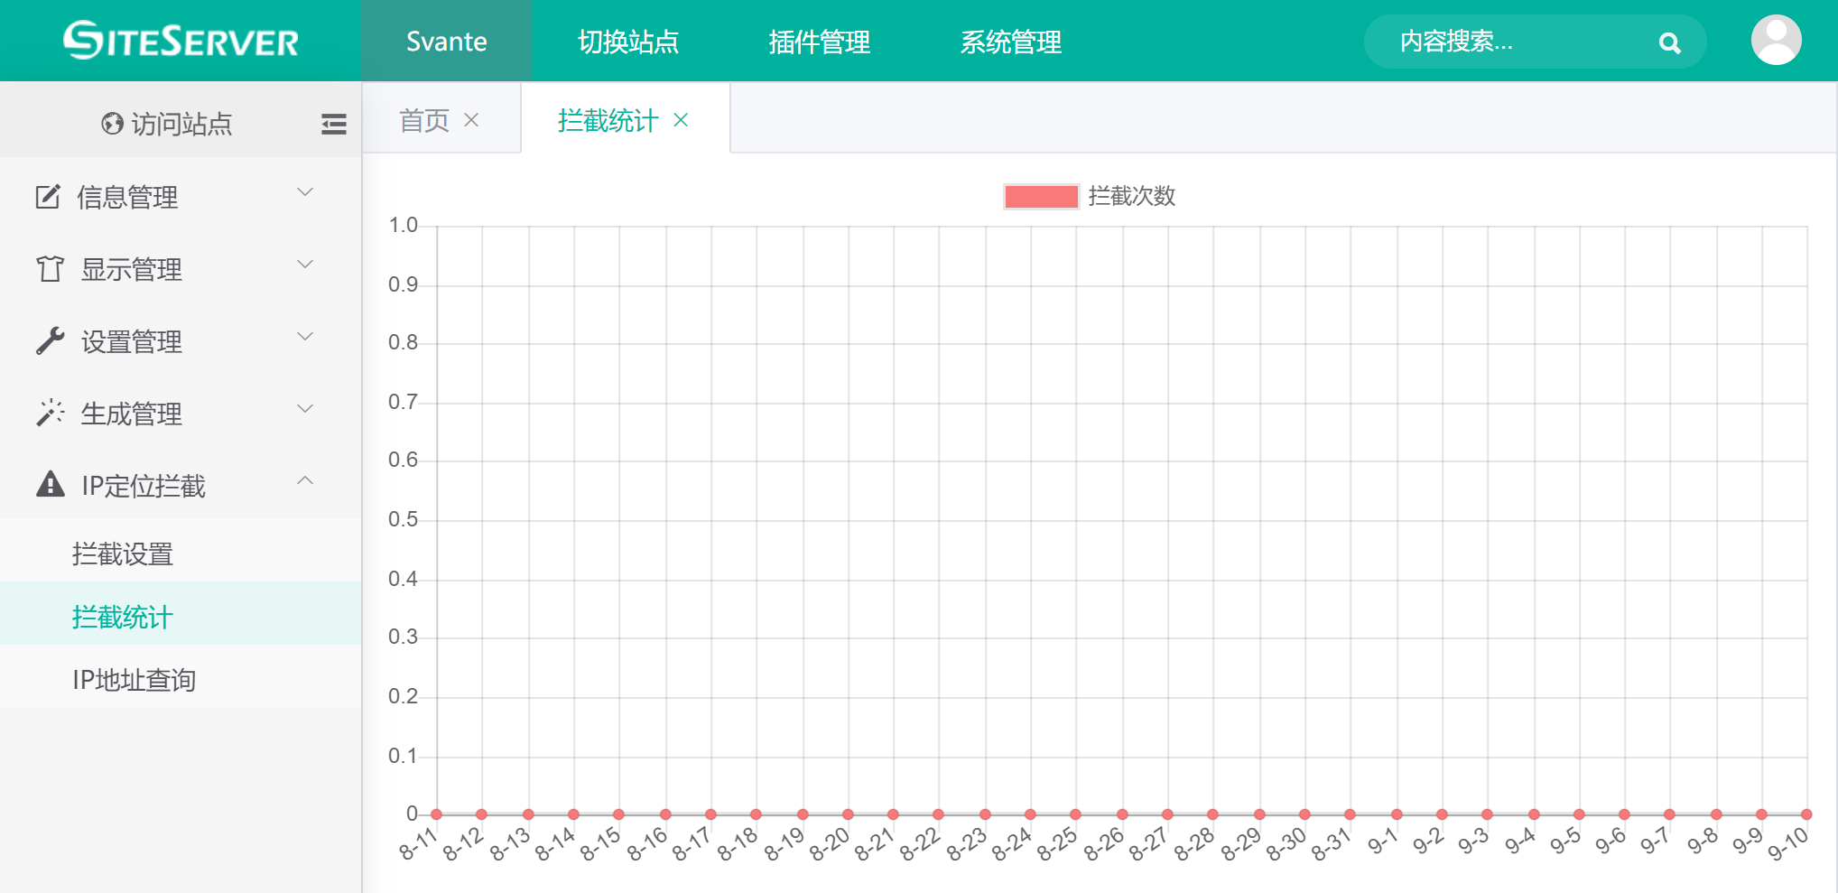The height and width of the screenshot is (893, 1838).
Task: Toggle the 拦截次数 legend series visibility
Action: tap(1041, 196)
